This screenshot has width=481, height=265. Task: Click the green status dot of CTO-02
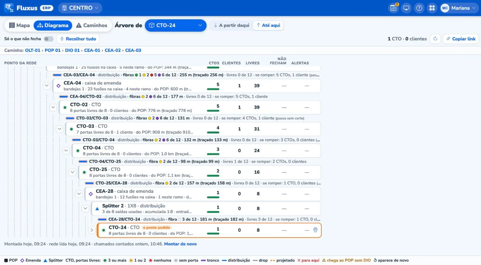pyautogui.click(x=65, y=107)
